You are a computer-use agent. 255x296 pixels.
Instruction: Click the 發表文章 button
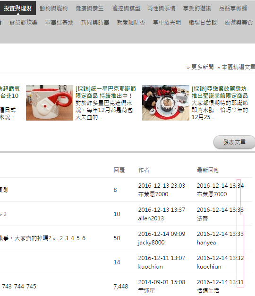(x=234, y=142)
